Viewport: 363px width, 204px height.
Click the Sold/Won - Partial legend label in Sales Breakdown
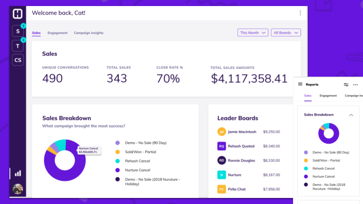pos(141,152)
